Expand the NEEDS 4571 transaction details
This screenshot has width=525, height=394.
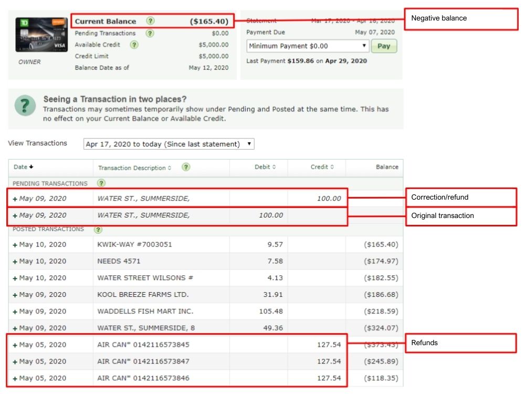(15, 262)
